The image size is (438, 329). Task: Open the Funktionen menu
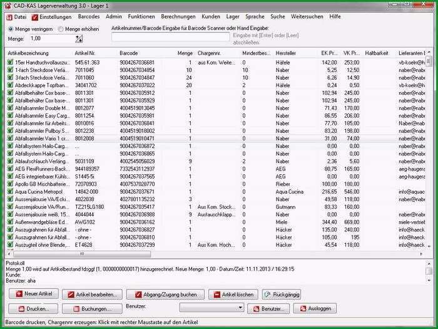point(141,17)
